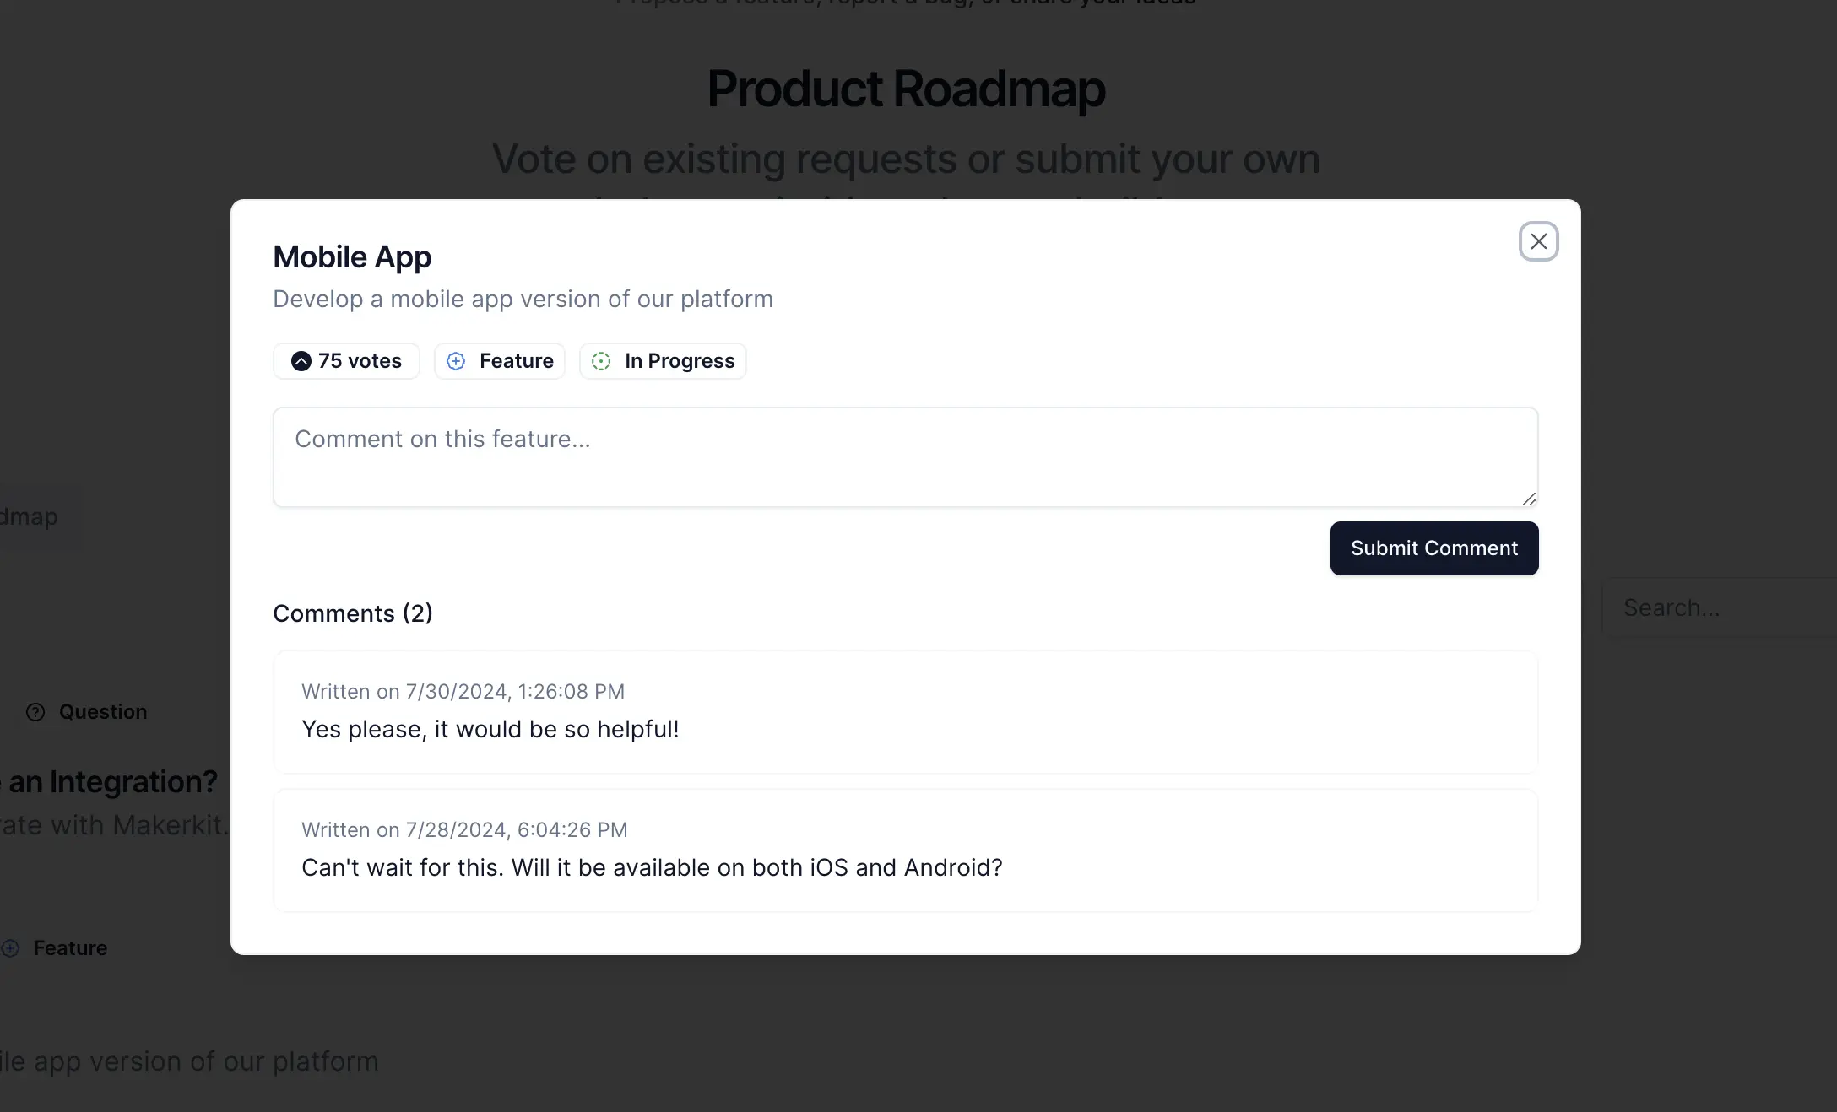Toggle your vote on the 75 votes counter
Viewport: 1837px width, 1112px height.
click(346, 361)
